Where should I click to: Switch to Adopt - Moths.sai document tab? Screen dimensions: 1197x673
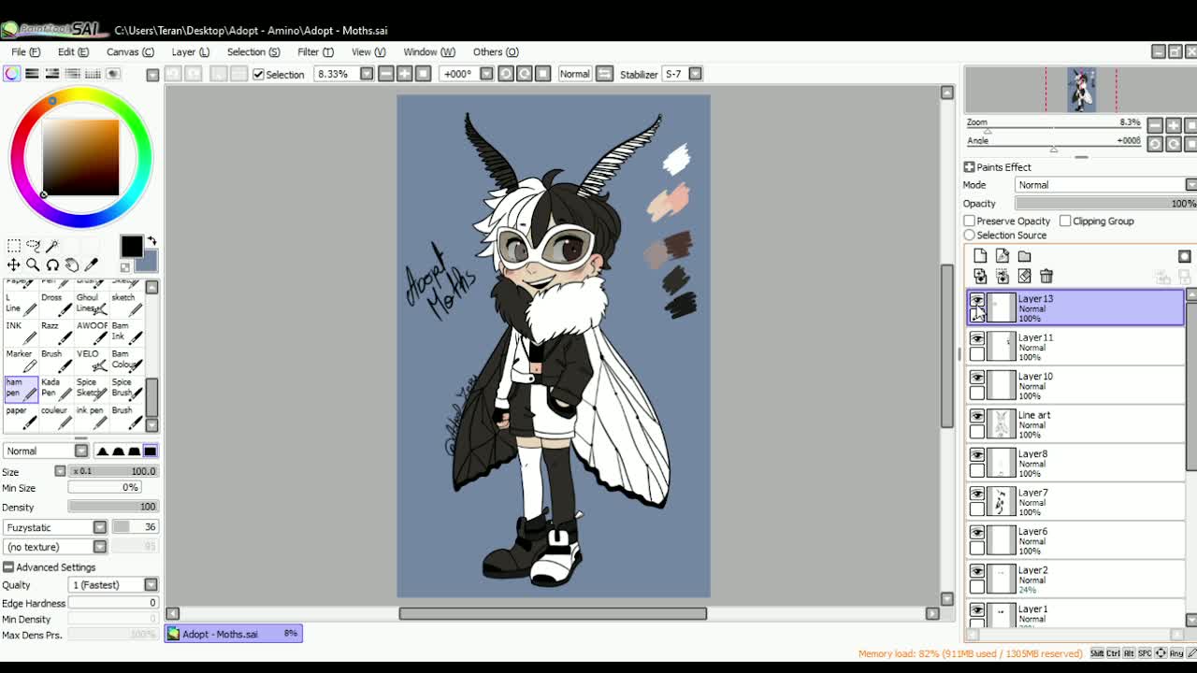click(x=234, y=634)
